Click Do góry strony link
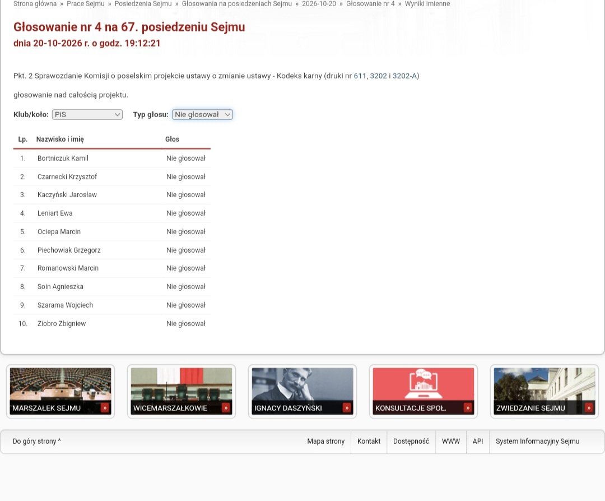This screenshot has height=501, width=605. point(36,441)
